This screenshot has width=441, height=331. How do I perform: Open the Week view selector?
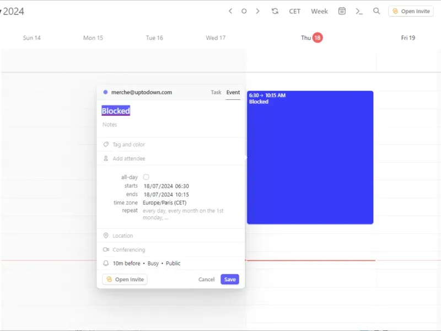pyautogui.click(x=319, y=11)
